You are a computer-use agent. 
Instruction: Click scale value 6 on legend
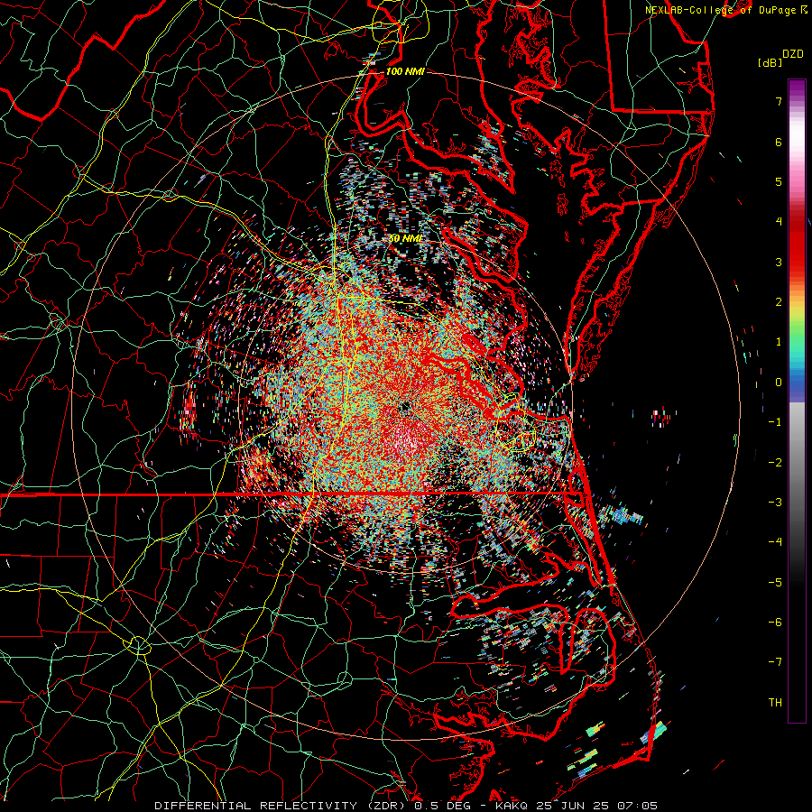[779, 142]
